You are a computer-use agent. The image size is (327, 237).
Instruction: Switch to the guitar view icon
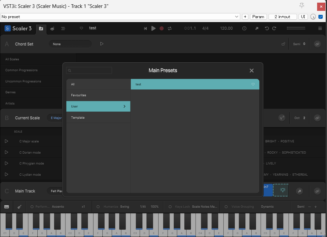tap(19, 207)
